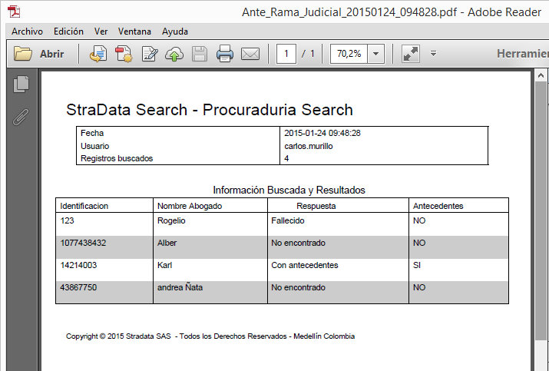Open the zoom level dropdown arrow

(375, 54)
